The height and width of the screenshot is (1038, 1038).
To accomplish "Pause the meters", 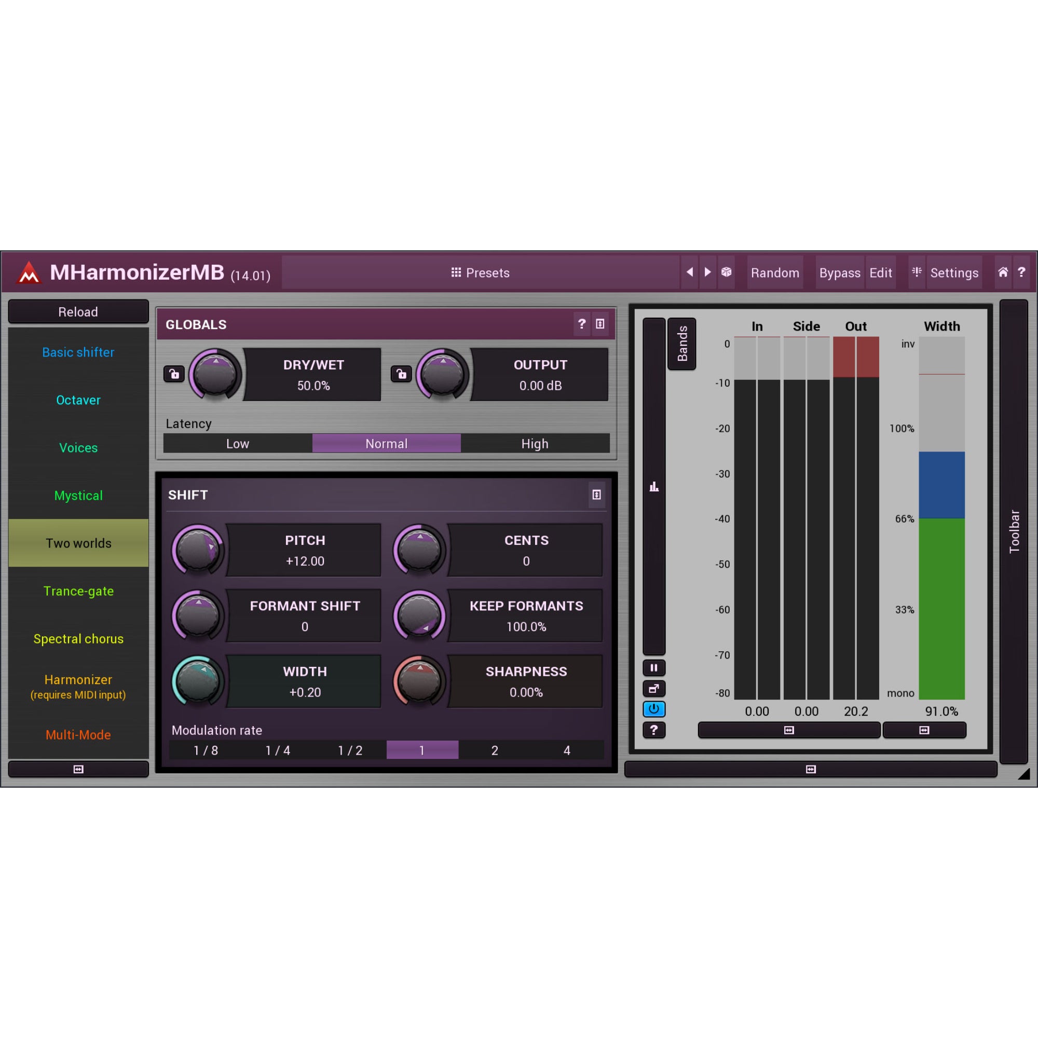I will [654, 668].
